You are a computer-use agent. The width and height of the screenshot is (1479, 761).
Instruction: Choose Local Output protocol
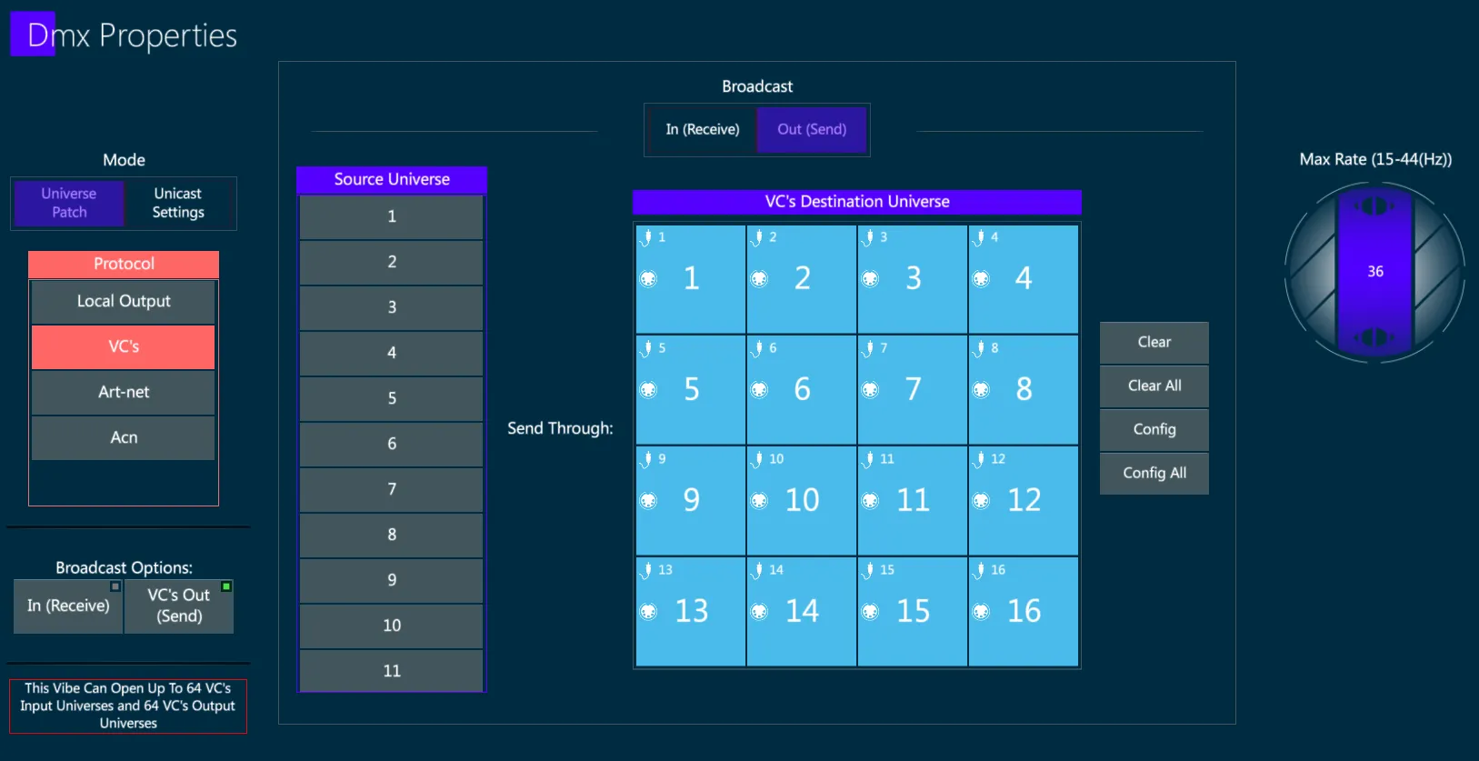(x=124, y=301)
